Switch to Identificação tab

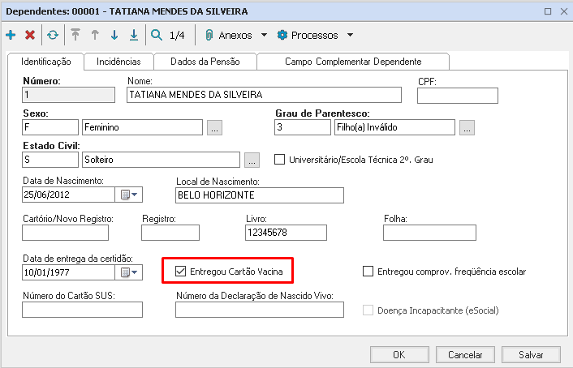[46, 62]
